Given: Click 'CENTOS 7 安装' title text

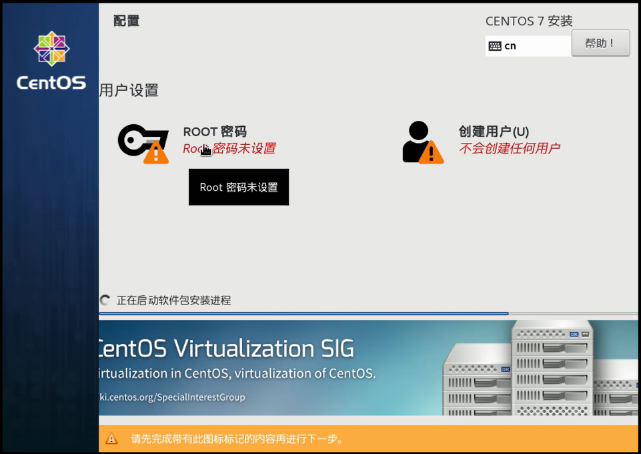Looking at the screenshot, I should tap(529, 21).
